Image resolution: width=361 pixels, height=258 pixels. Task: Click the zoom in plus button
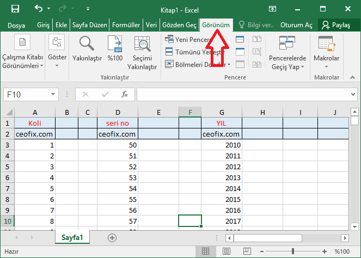pyautogui.click(x=325, y=251)
